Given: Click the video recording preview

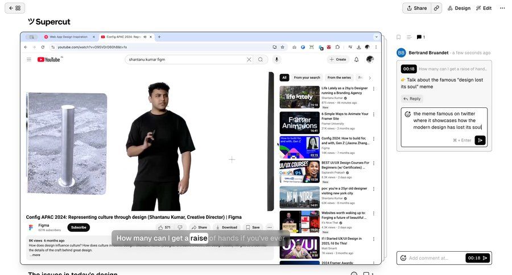Looking at the screenshot, I should point(200,148).
